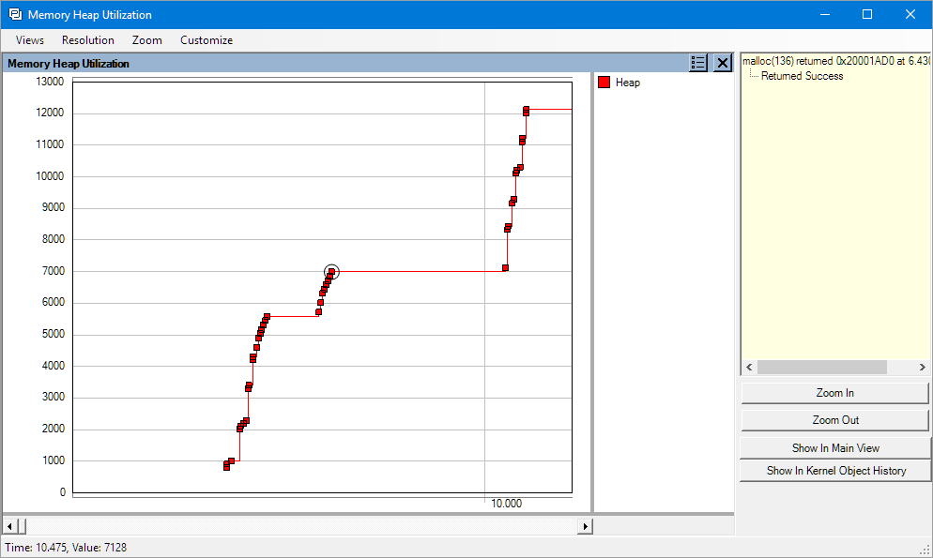Open the Resolution menu

tap(88, 40)
